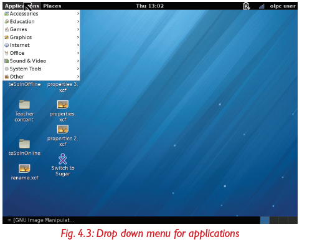Image resolution: width=312 pixels, height=242 pixels.
Task: Click the Education category icon
Action: point(7,22)
